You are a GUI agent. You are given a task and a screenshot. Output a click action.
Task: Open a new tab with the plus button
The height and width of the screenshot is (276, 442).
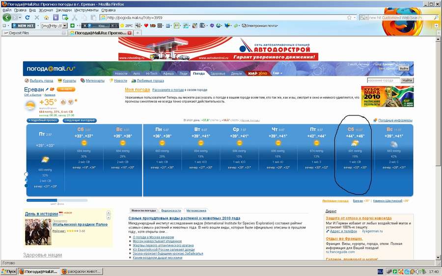pyautogui.click(x=138, y=33)
